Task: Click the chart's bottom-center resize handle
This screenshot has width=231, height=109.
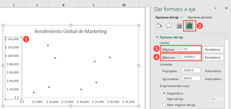Action: [x=71, y=106]
